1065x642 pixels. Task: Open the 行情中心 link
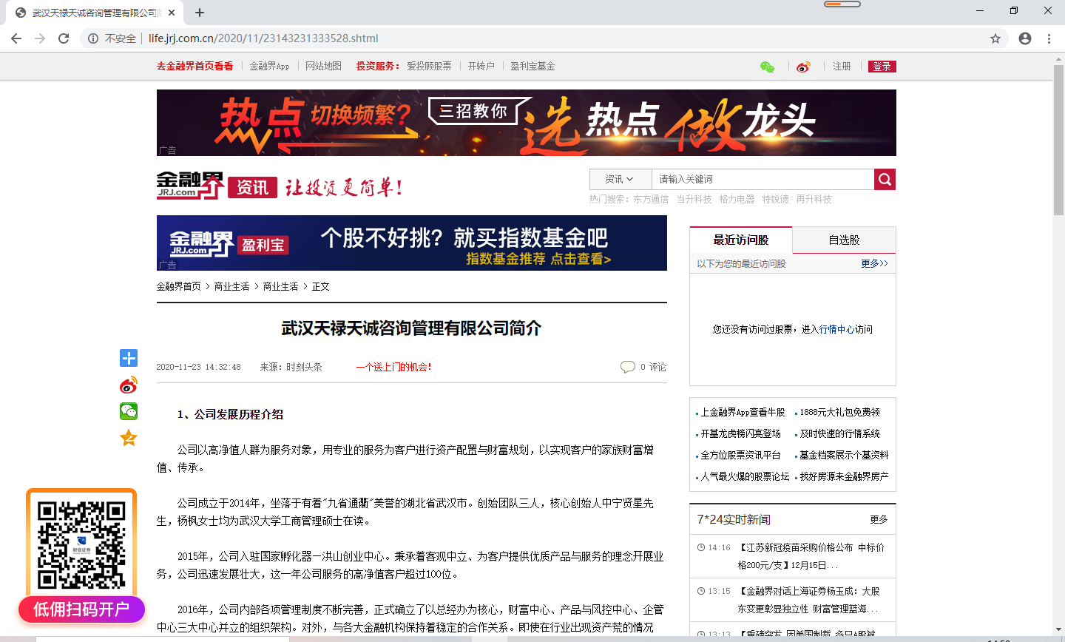coord(837,329)
